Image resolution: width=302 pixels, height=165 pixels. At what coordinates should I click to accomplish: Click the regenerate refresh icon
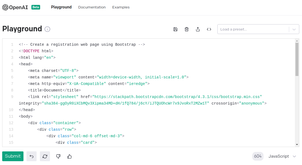[45, 156]
